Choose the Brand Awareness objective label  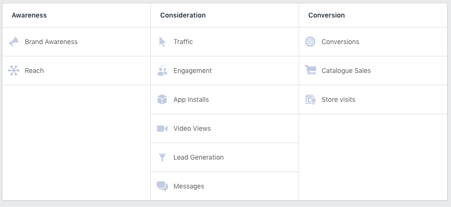pyautogui.click(x=51, y=42)
